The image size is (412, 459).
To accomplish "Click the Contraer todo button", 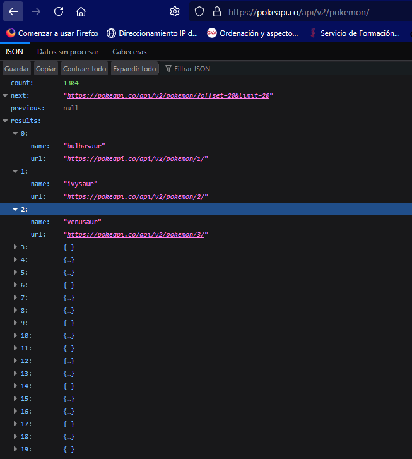I will pyautogui.click(x=85, y=69).
